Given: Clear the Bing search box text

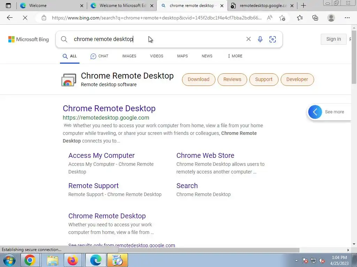Looking at the screenshot, I should tap(248, 39).
